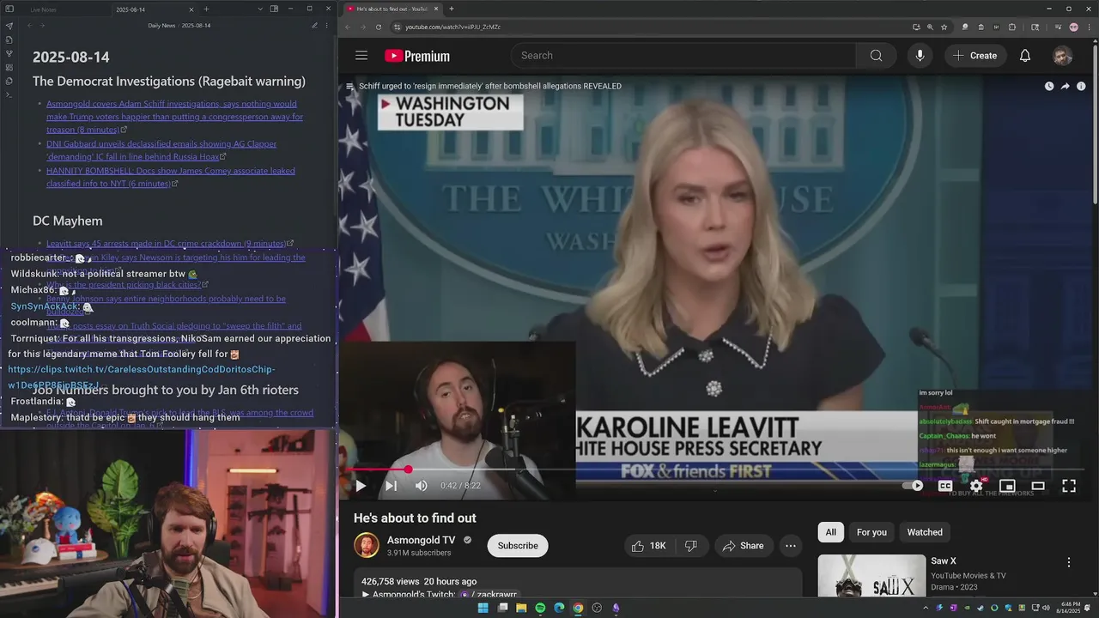Open the note's more options menu
The width and height of the screenshot is (1099, 618).
[x=327, y=26]
